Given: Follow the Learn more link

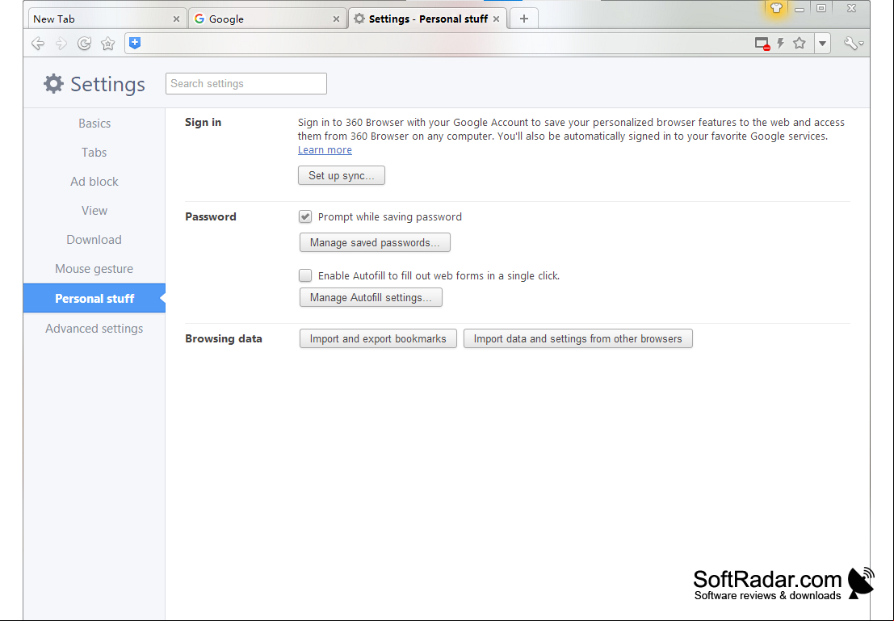Looking at the screenshot, I should tap(325, 150).
